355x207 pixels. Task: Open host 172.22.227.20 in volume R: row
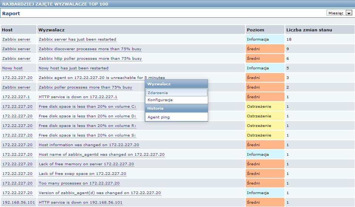click(x=17, y=126)
